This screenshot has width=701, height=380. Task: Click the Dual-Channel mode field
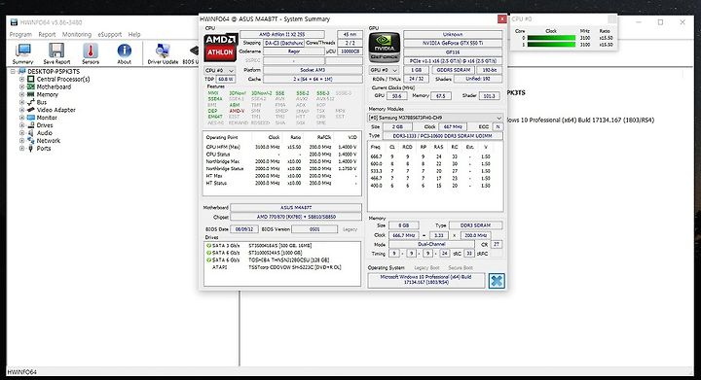tap(431, 244)
